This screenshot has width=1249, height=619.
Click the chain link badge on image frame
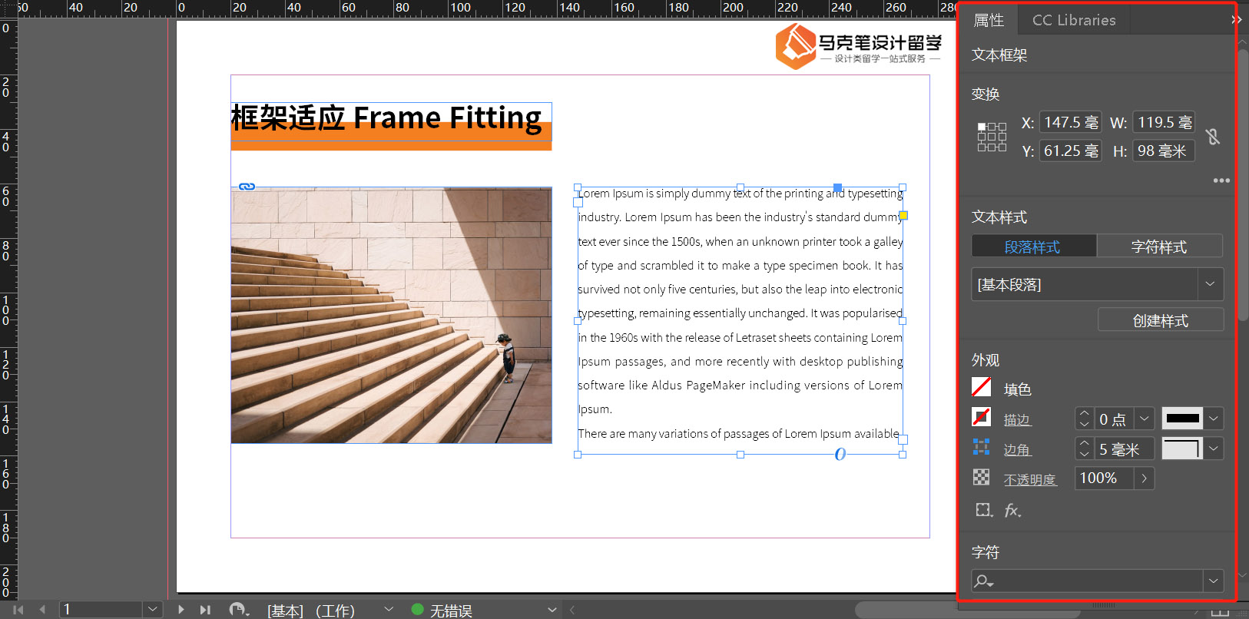pyautogui.click(x=247, y=187)
